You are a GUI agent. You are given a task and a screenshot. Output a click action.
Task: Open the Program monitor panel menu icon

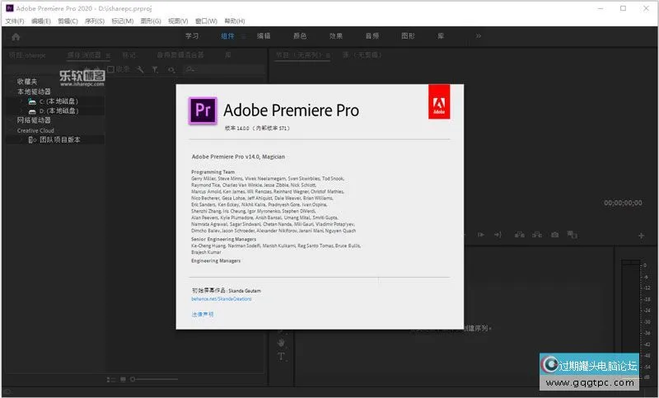328,55
